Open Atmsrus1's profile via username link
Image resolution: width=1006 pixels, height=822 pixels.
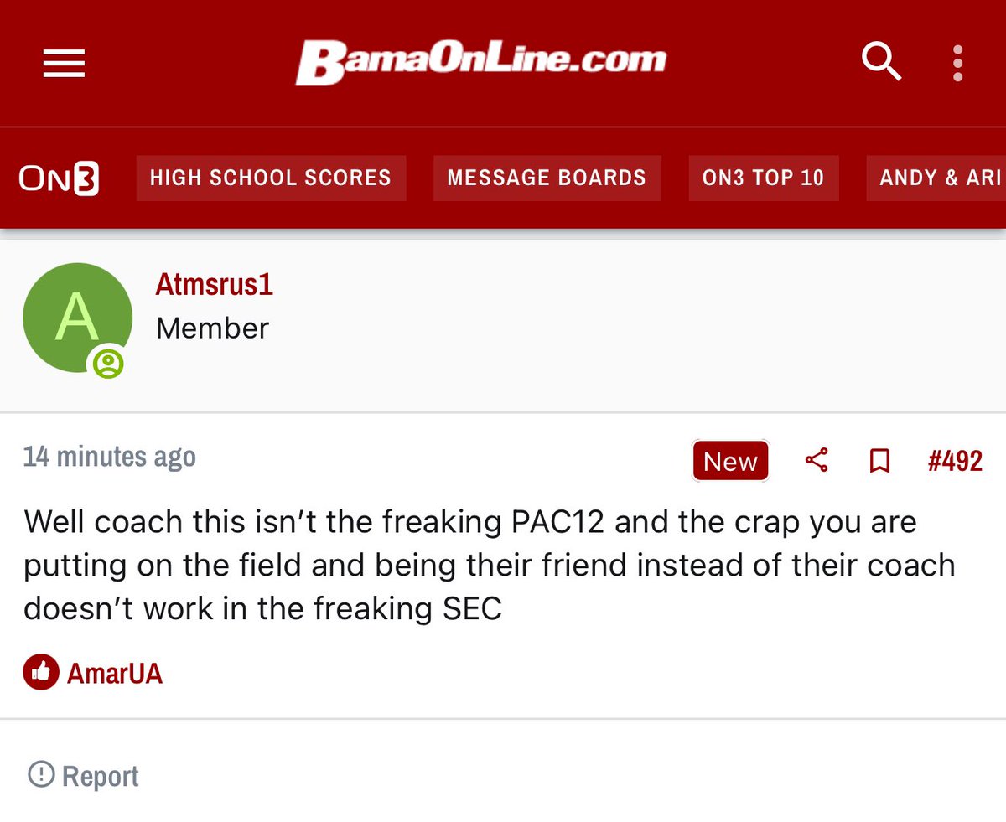215,285
